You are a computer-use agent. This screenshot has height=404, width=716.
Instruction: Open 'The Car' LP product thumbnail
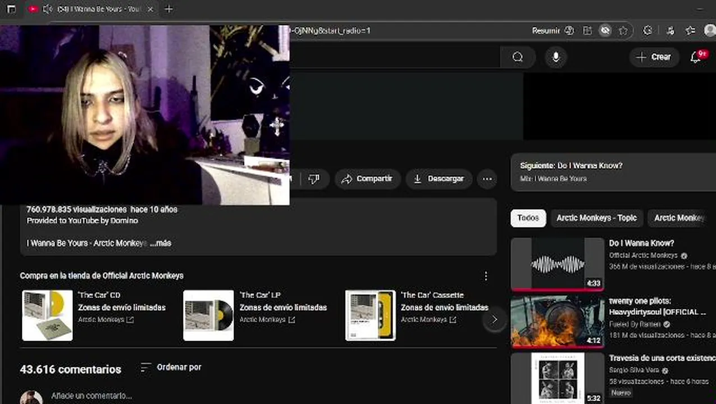click(208, 315)
